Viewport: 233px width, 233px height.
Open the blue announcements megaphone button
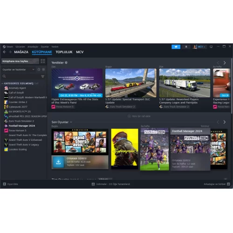pos(176,47)
